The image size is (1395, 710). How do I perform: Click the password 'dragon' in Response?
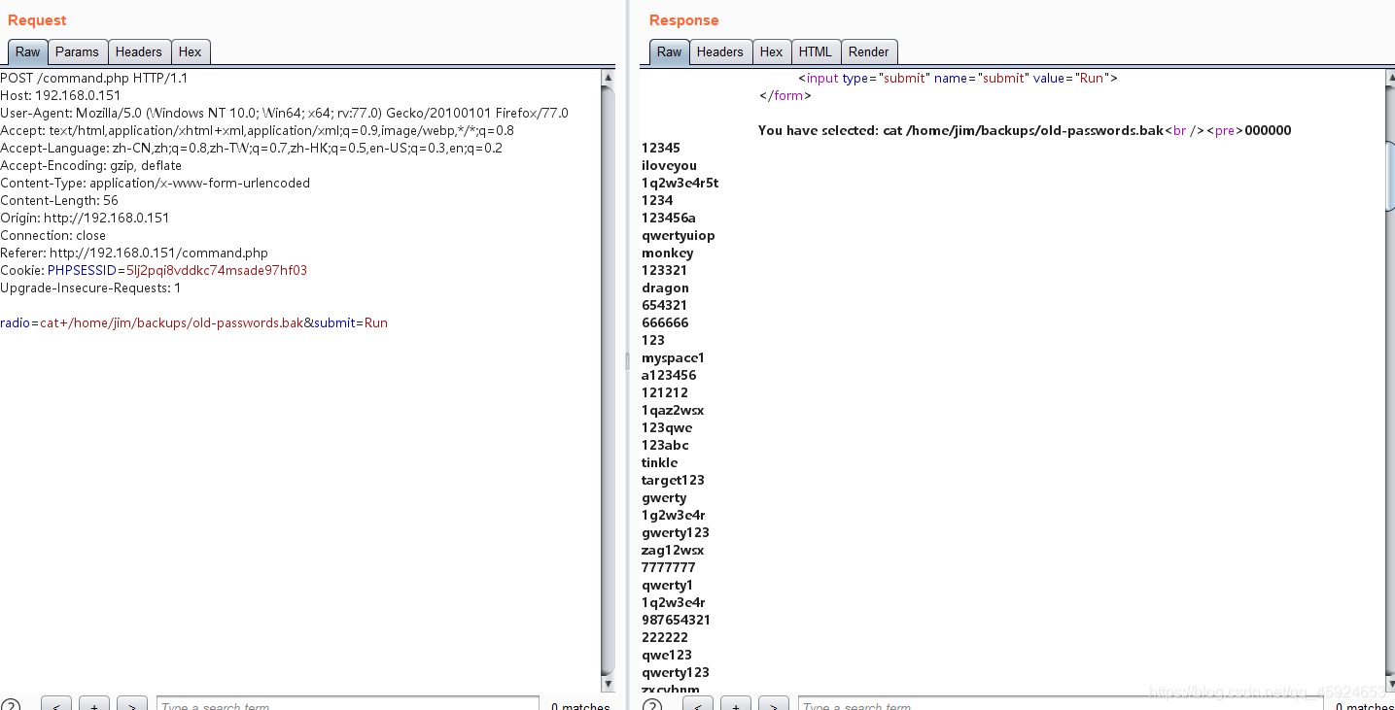pos(665,287)
